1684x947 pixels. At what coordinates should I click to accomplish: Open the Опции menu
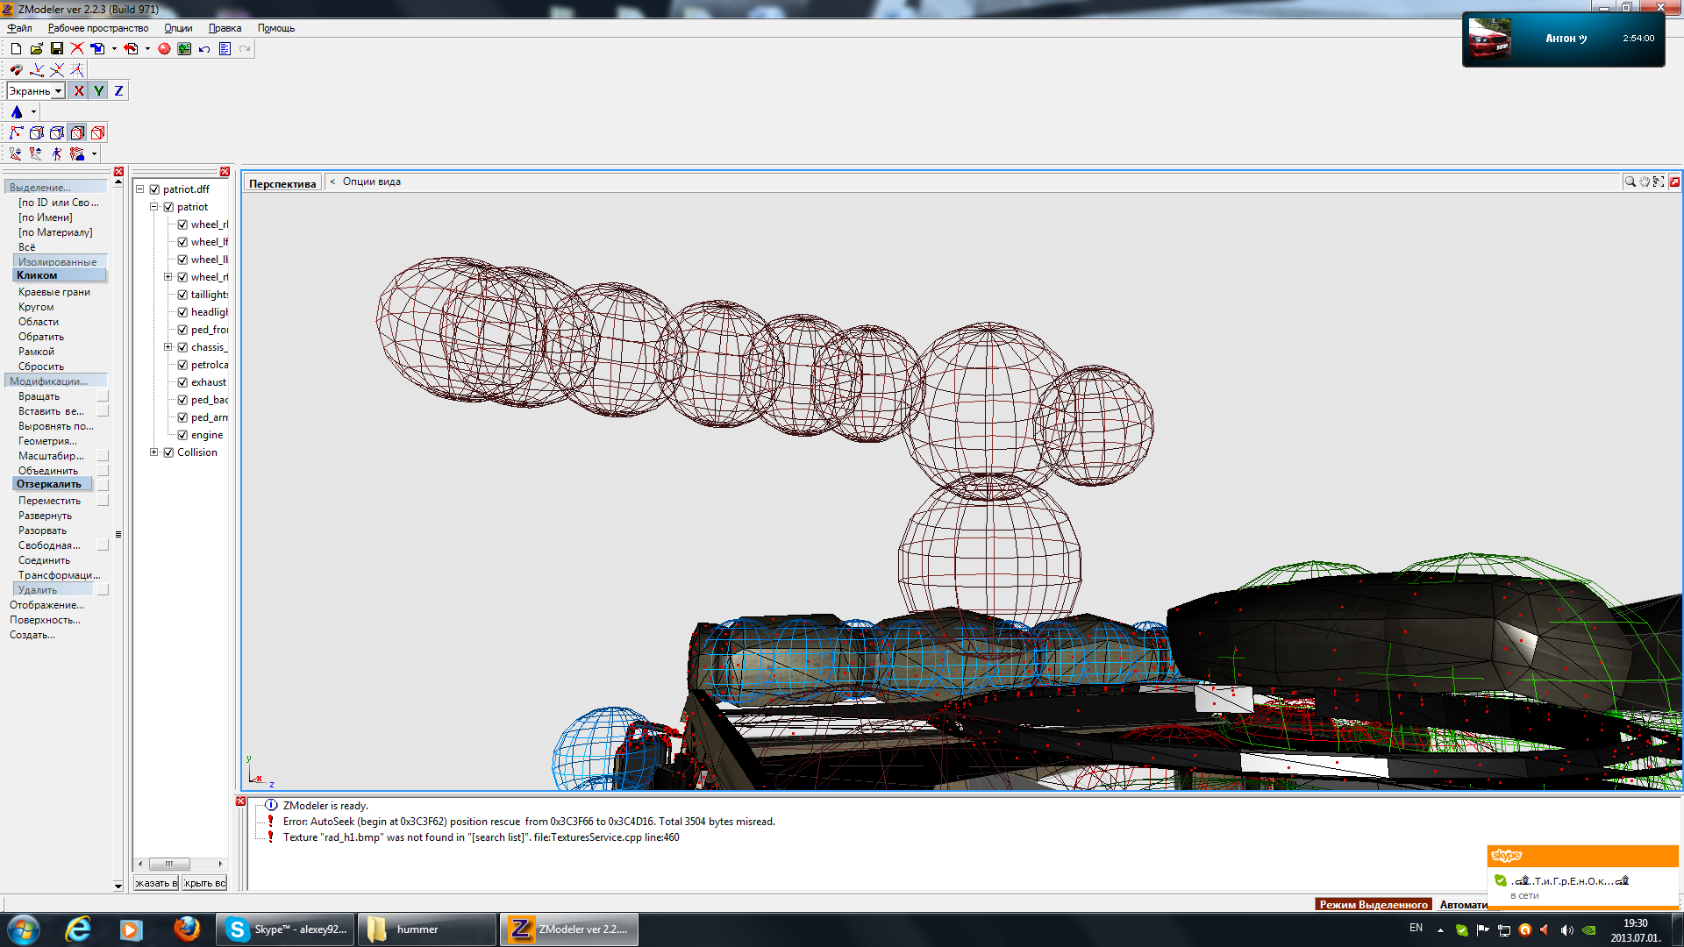(178, 28)
